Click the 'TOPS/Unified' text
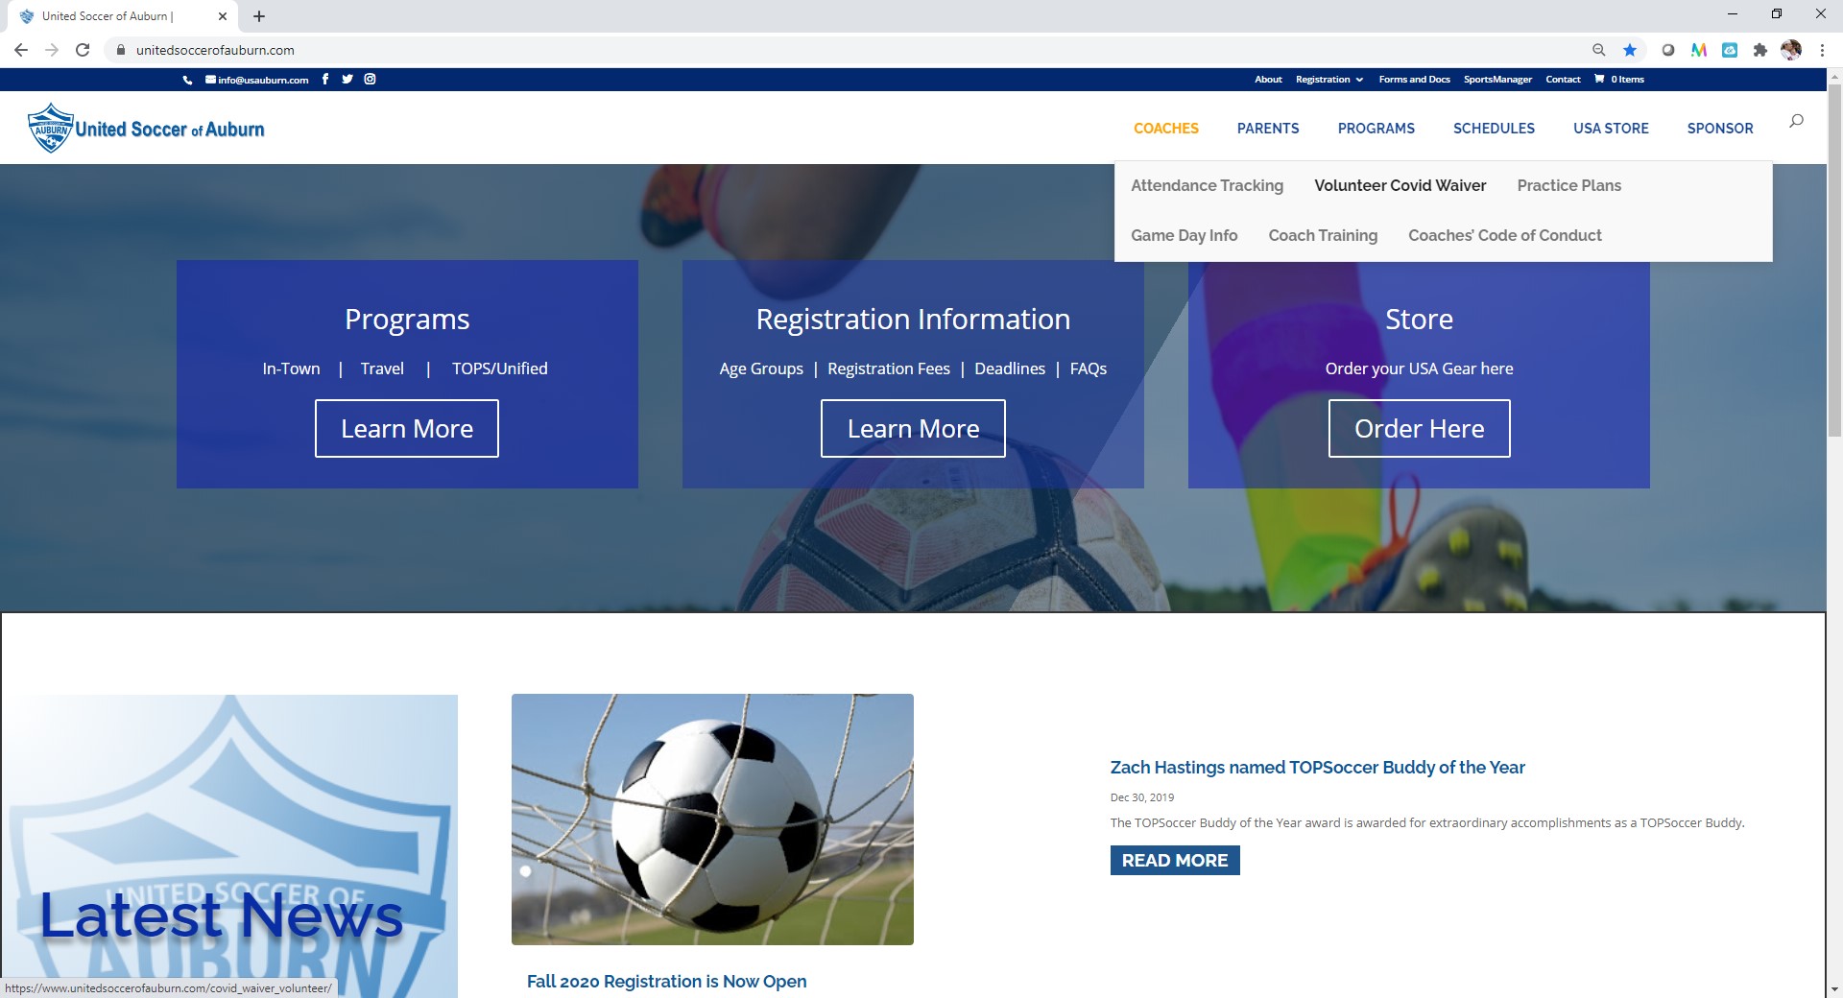This screenshot has width=1843, height=998. pyautogui.click(x=500, y=368)
